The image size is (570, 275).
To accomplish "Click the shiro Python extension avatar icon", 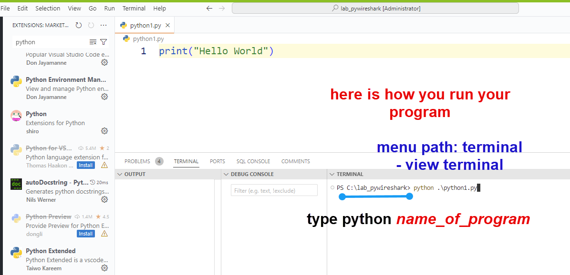I will 16,116.
